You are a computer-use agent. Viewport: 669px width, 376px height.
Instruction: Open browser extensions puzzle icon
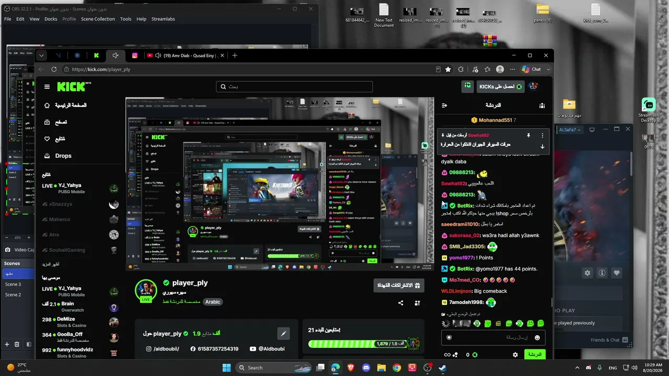tap(460, 69)
